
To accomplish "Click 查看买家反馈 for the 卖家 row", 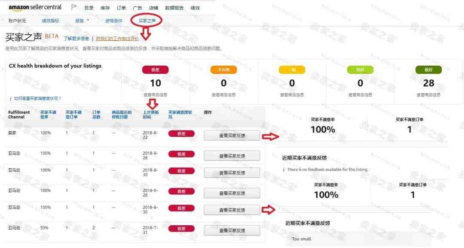I will pos(232,136).
